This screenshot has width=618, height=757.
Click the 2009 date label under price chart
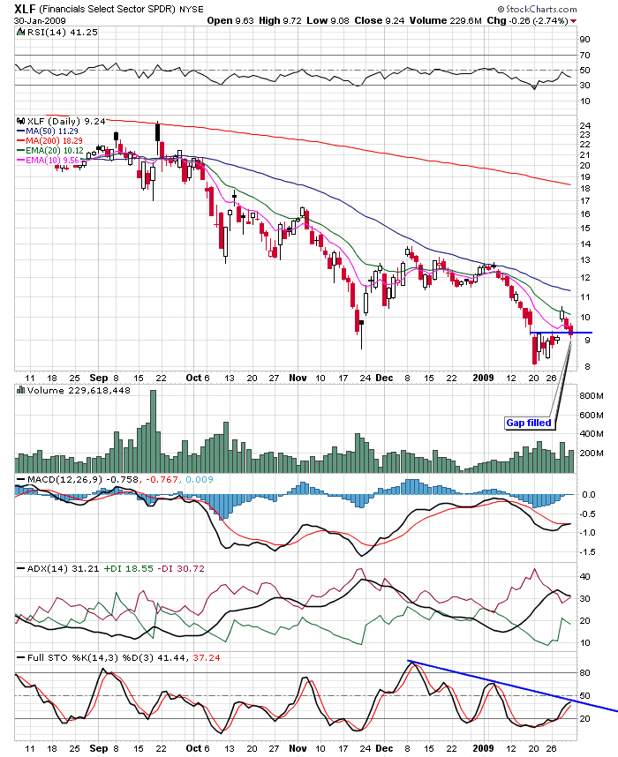click(483, 378)
